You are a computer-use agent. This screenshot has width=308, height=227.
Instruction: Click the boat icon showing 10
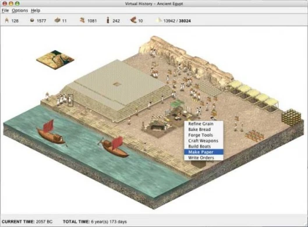[133, 20]
